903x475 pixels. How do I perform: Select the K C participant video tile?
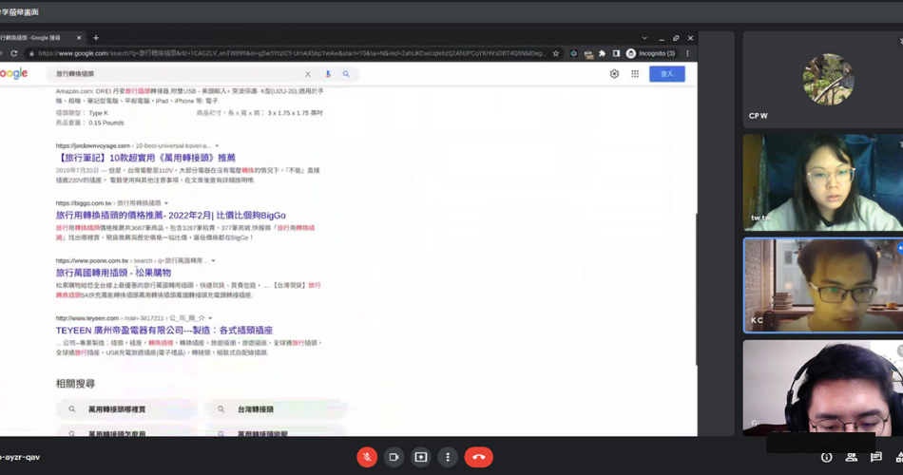click(x=823, y=286)
